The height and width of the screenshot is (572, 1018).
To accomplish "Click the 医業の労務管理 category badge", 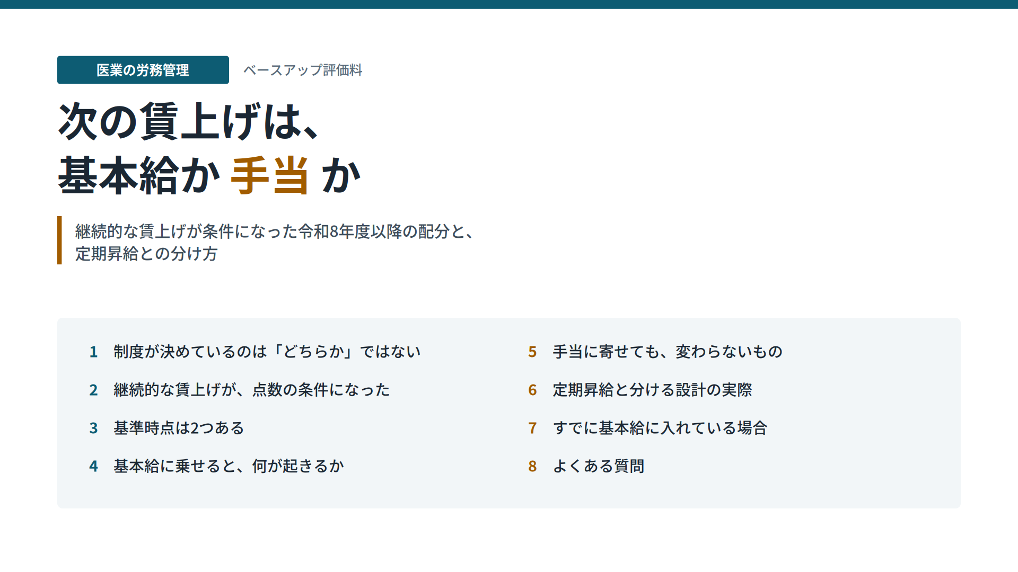I will pos(143,70).
